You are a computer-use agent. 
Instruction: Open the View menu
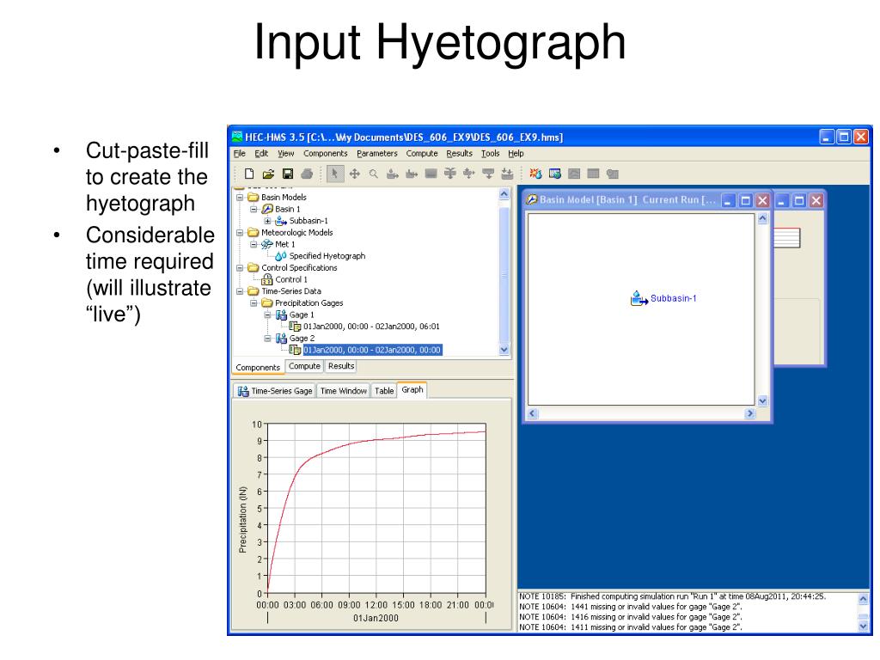(x=285, y=153)
